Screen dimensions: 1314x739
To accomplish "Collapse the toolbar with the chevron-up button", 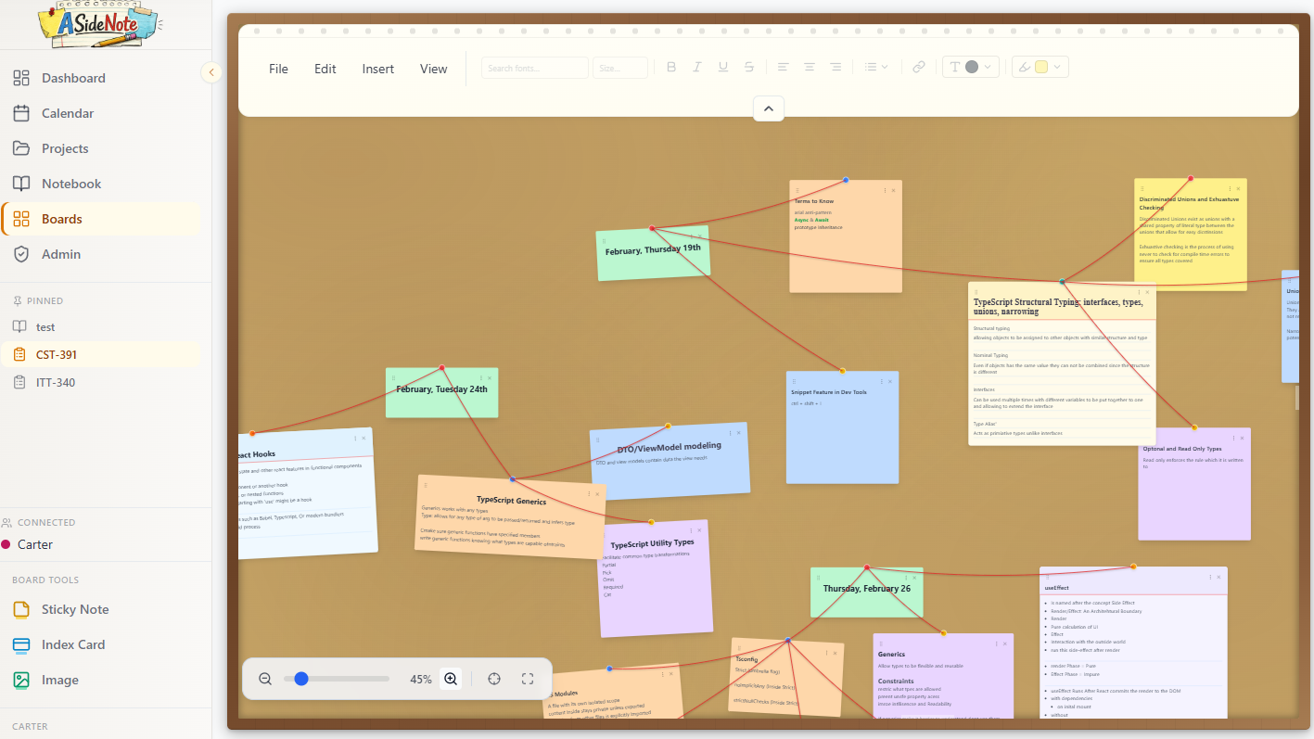I will [x=769, y=108].
